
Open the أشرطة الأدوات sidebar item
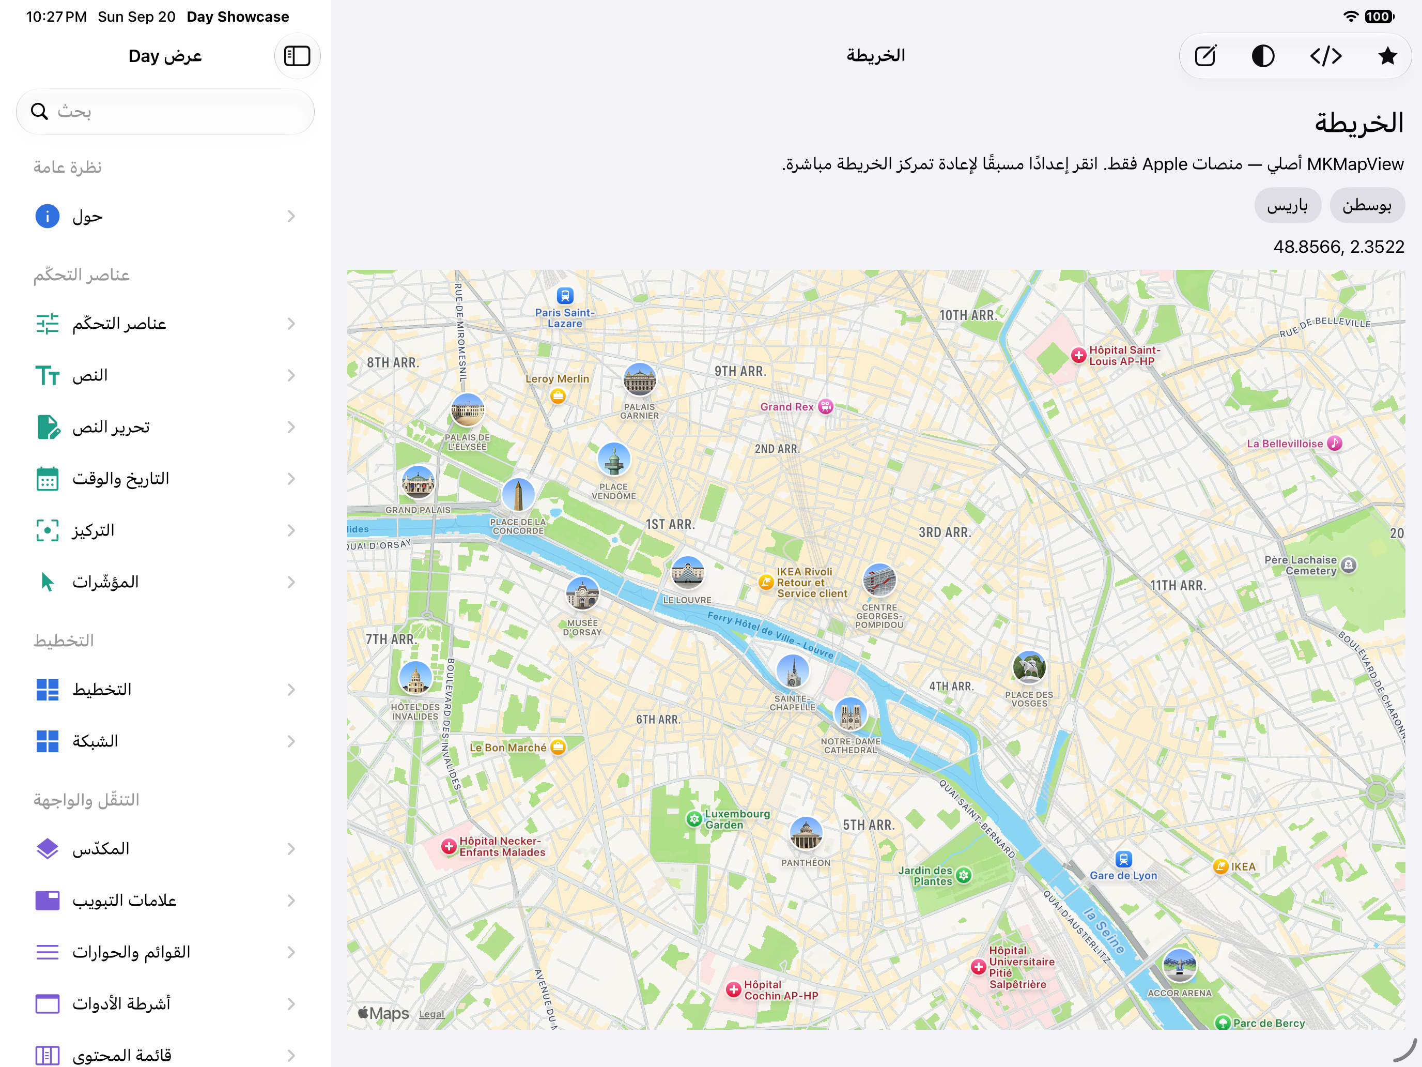(165, 1003)
